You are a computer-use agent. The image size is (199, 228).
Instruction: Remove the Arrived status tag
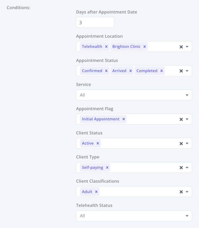[x=130, y=71]
